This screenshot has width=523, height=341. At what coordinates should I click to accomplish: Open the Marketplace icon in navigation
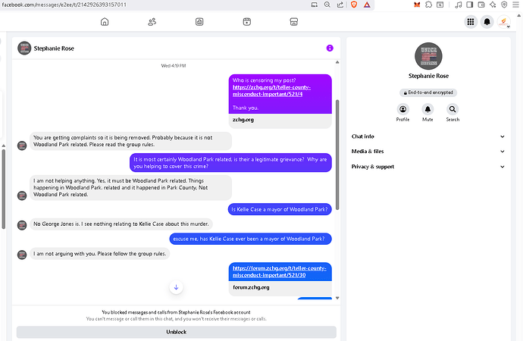294,22
